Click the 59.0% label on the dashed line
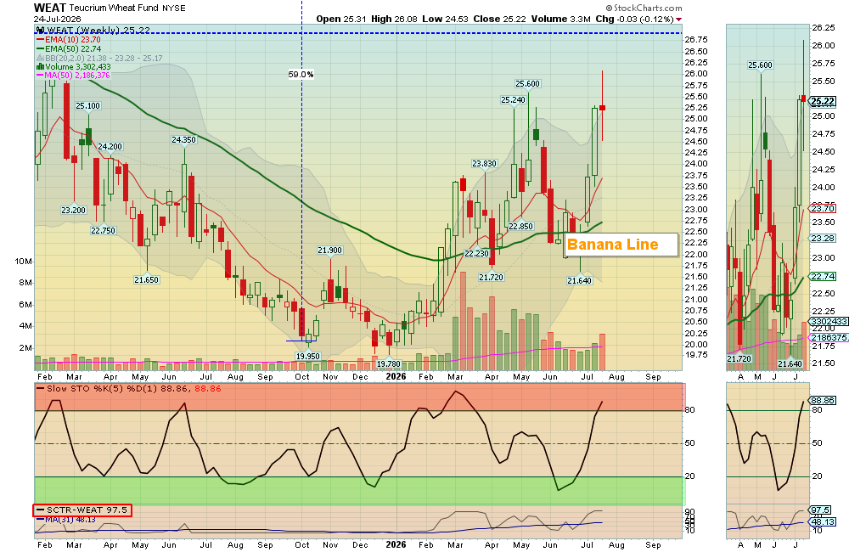Image resolution: width=849 pixels, height=552 pixels. (x=301, y=74)
